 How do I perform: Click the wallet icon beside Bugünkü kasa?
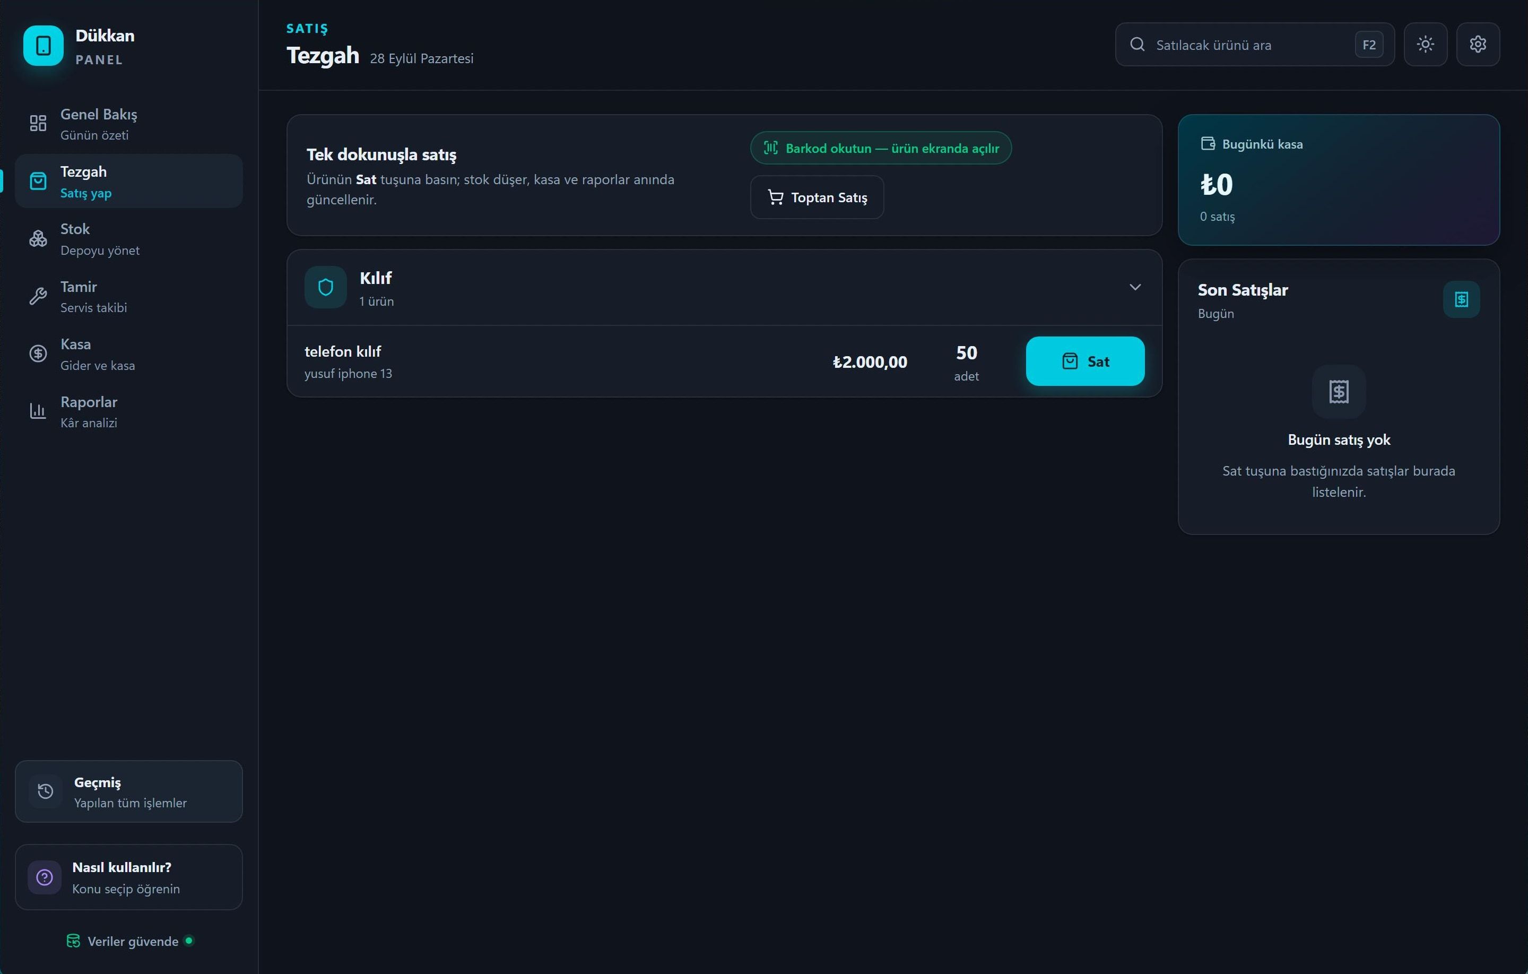tap(1208, 144)
